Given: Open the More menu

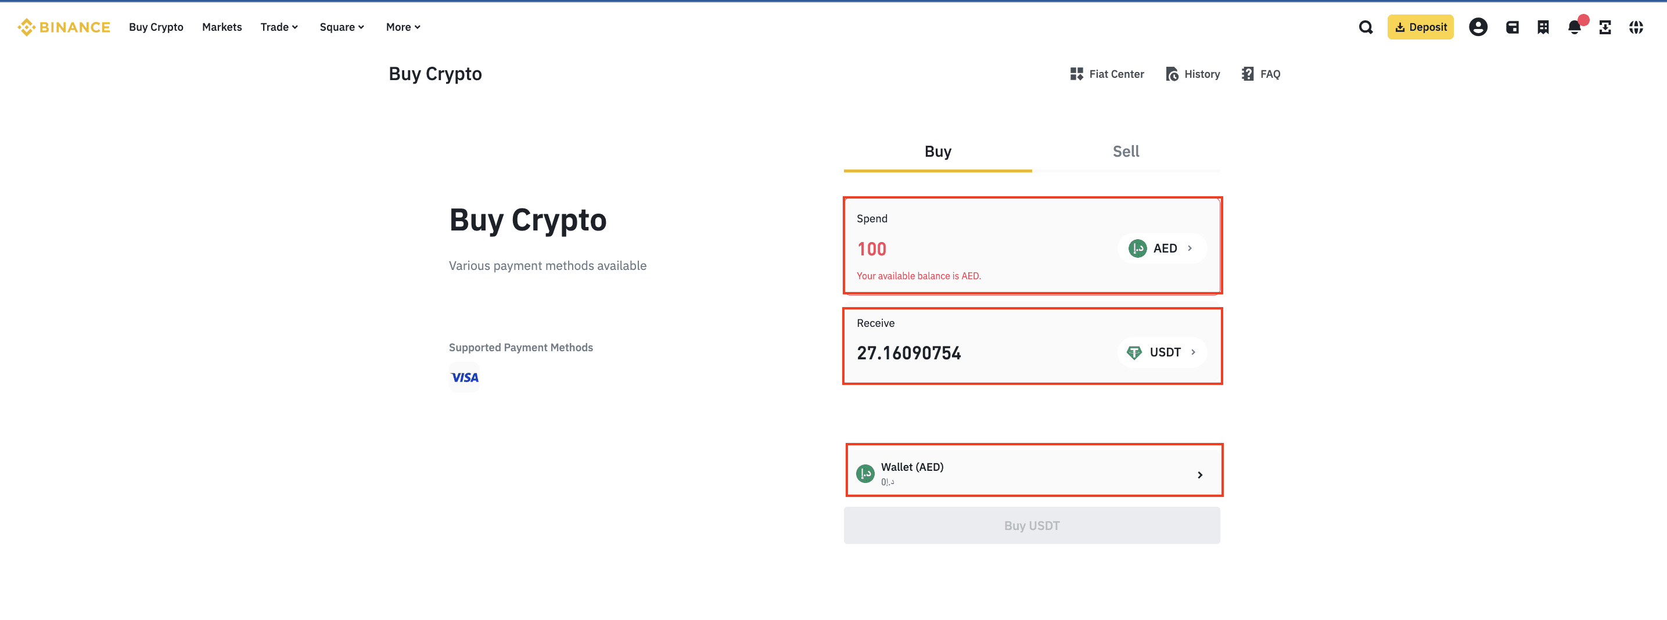Looking at the screenshot, I should (x=402, y=27).
